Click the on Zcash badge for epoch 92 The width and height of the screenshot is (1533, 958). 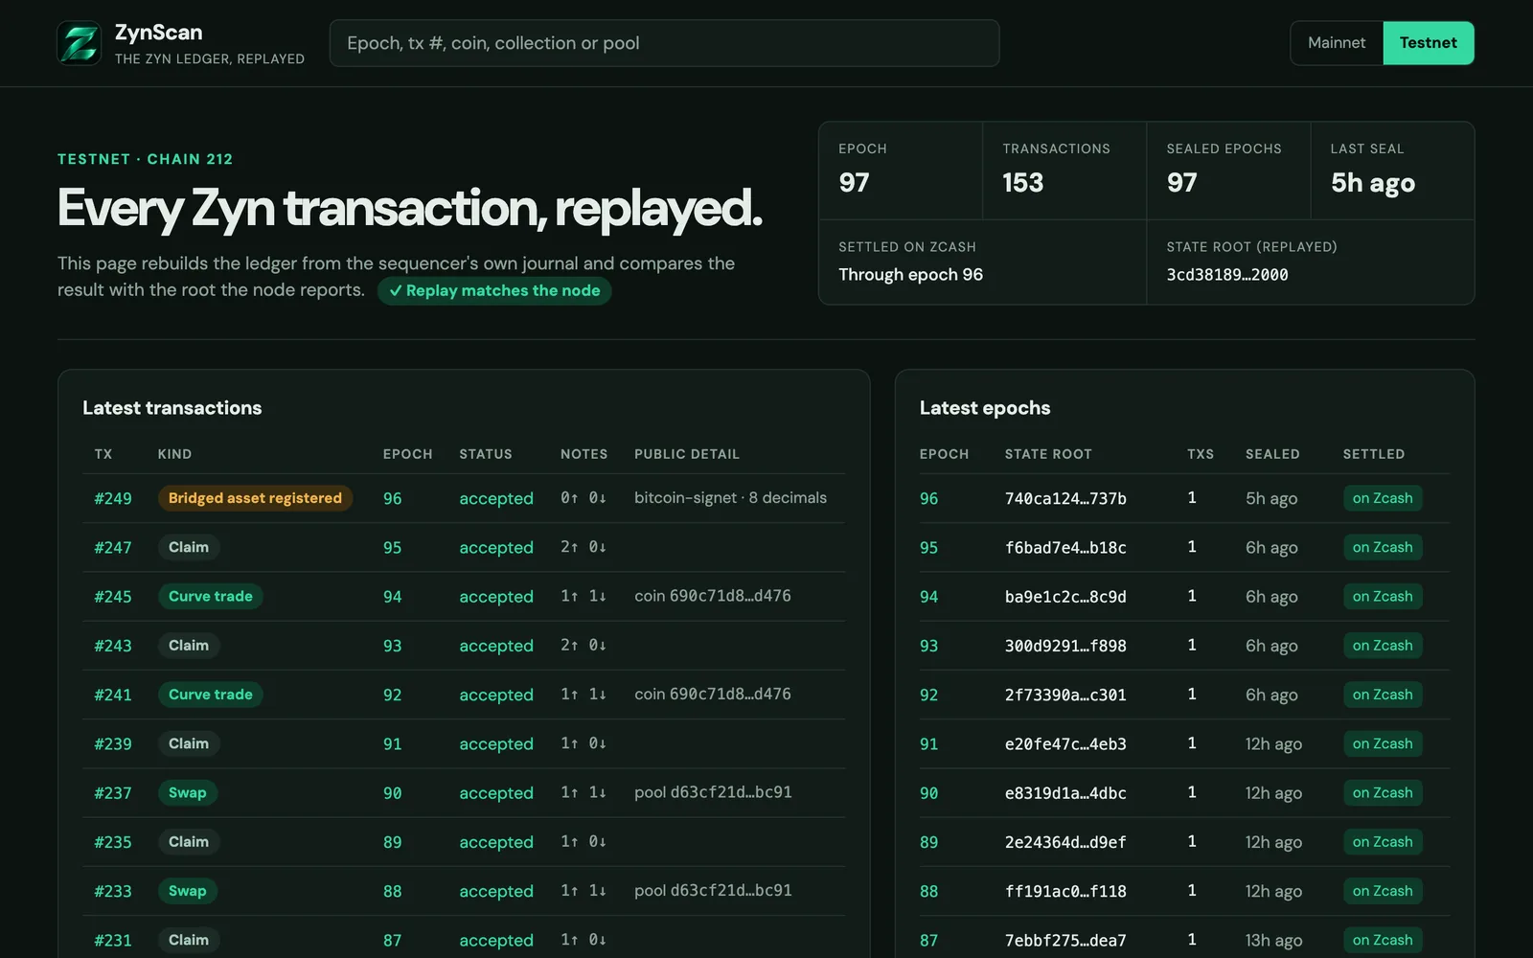[1383, 695]
